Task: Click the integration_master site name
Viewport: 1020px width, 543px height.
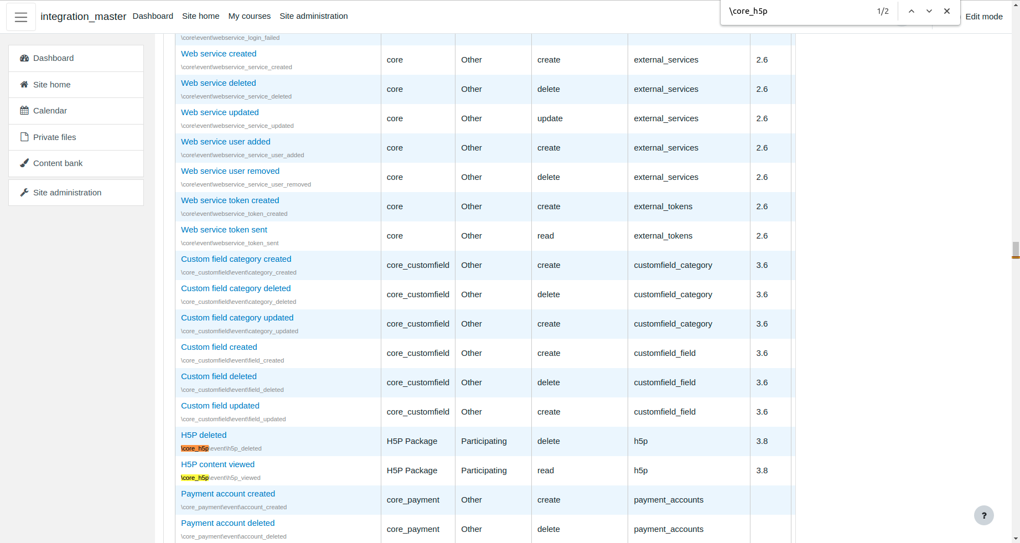Action: pos(84,17)
